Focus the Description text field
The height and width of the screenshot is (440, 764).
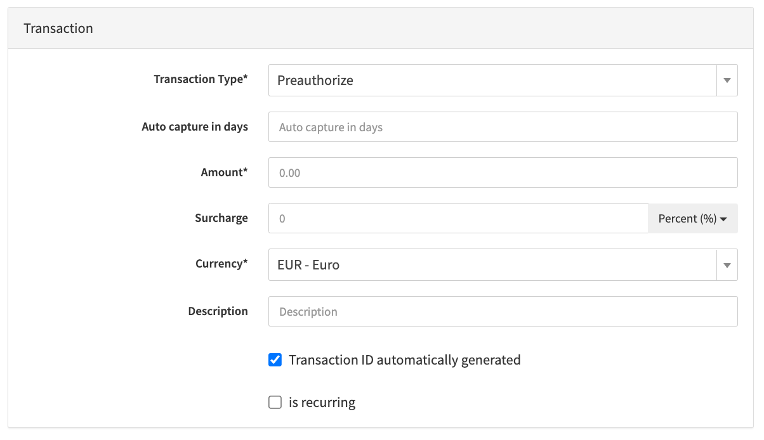click(x=503, y=312)
